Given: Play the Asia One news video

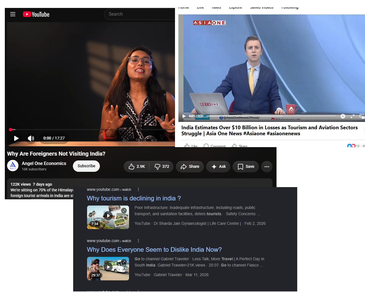Looking at the screenshot, I should [184, 116].
